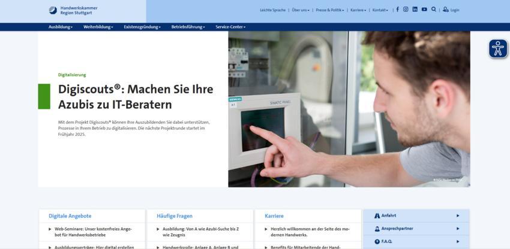Screen dimensions: 510x249
Task: Click the F.A.Q. row arrow
Action: (x=458, y=242)
